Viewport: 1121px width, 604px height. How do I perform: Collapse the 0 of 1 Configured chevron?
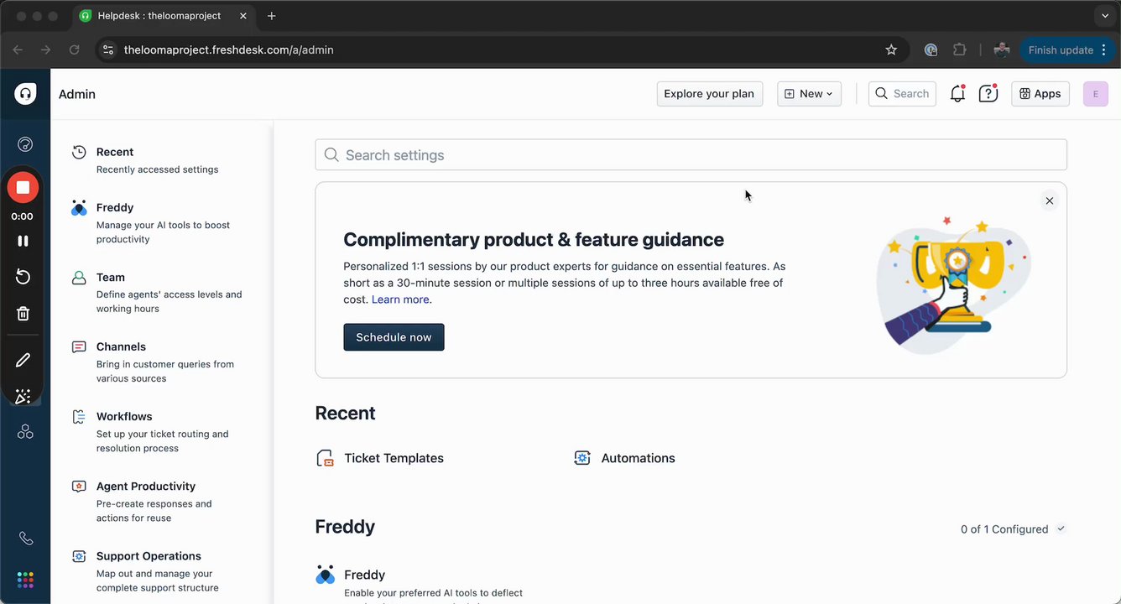click(1061, 529)
